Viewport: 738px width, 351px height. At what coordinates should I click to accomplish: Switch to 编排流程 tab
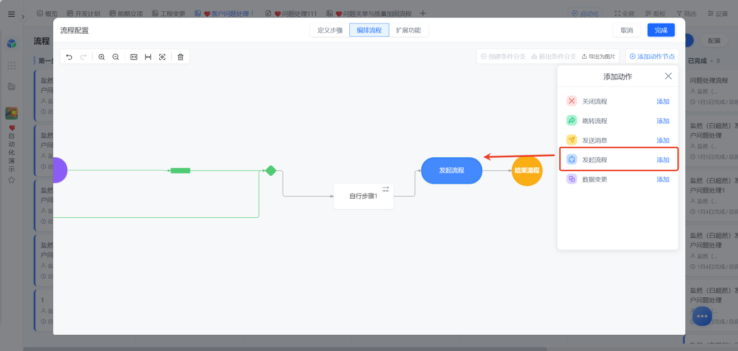369,30
